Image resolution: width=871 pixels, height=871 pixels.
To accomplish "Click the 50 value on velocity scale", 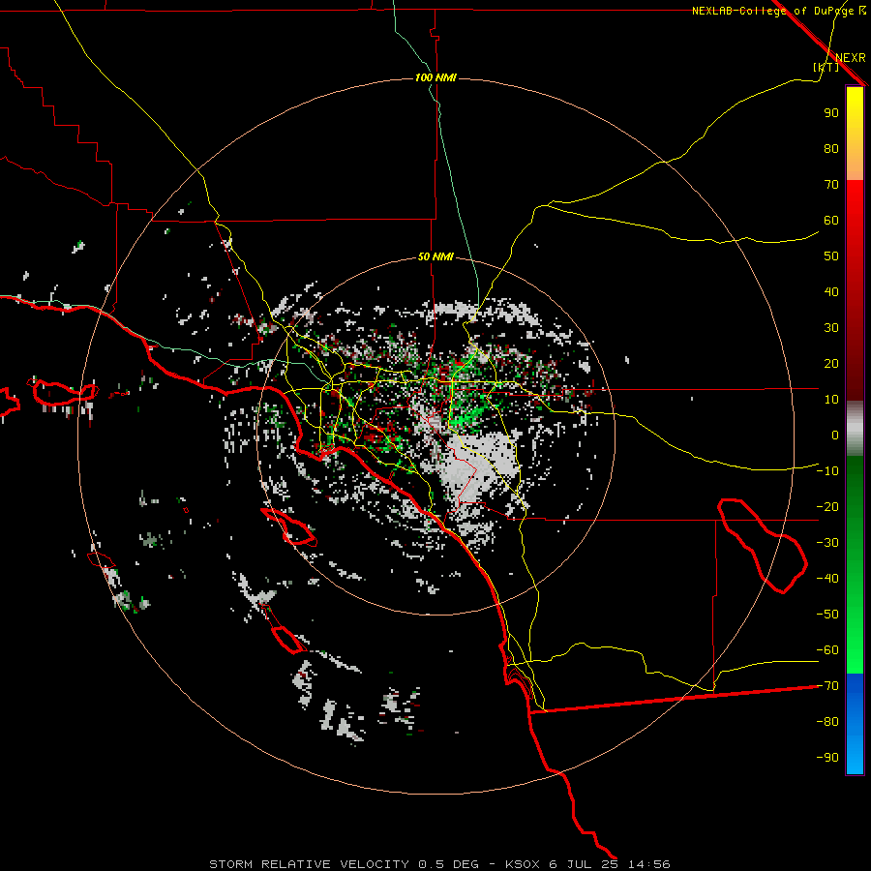I will point(831,256).
